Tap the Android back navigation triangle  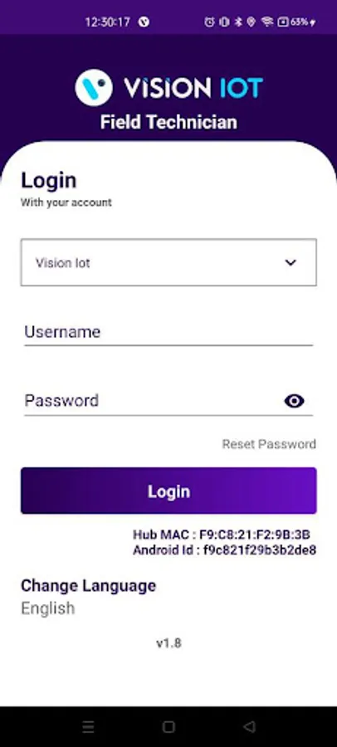pyautogui.click(x=249, y=726)
